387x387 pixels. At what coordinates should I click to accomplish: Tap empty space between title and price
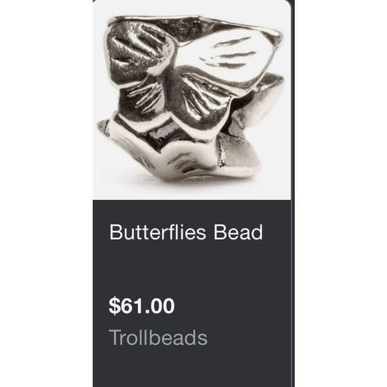tap(192, 269)
